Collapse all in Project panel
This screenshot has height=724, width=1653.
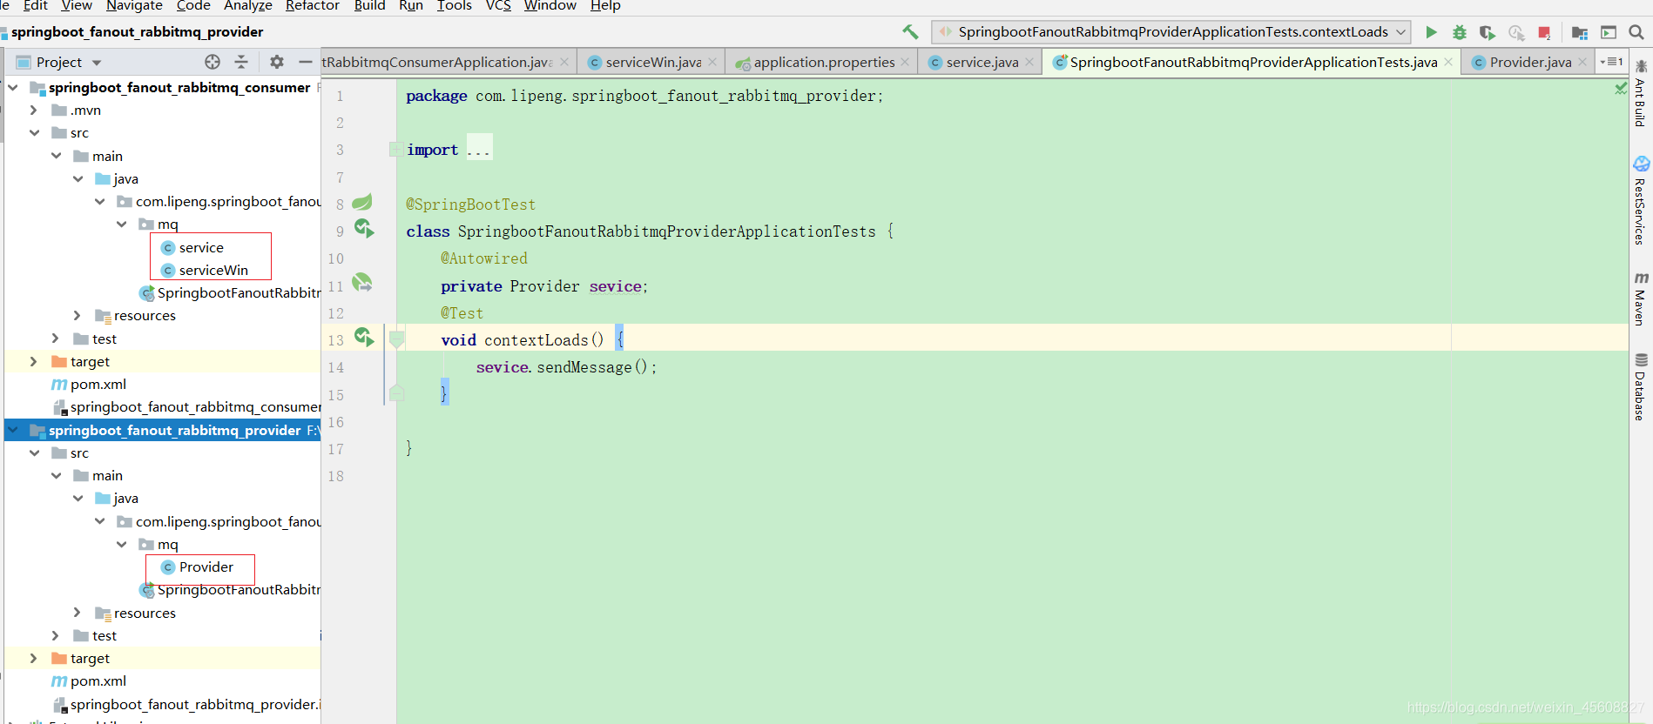241,62
